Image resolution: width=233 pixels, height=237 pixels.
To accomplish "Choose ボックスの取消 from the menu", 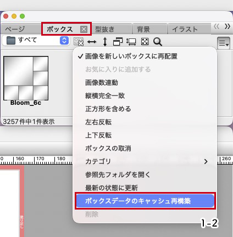I will pos(145,148).
